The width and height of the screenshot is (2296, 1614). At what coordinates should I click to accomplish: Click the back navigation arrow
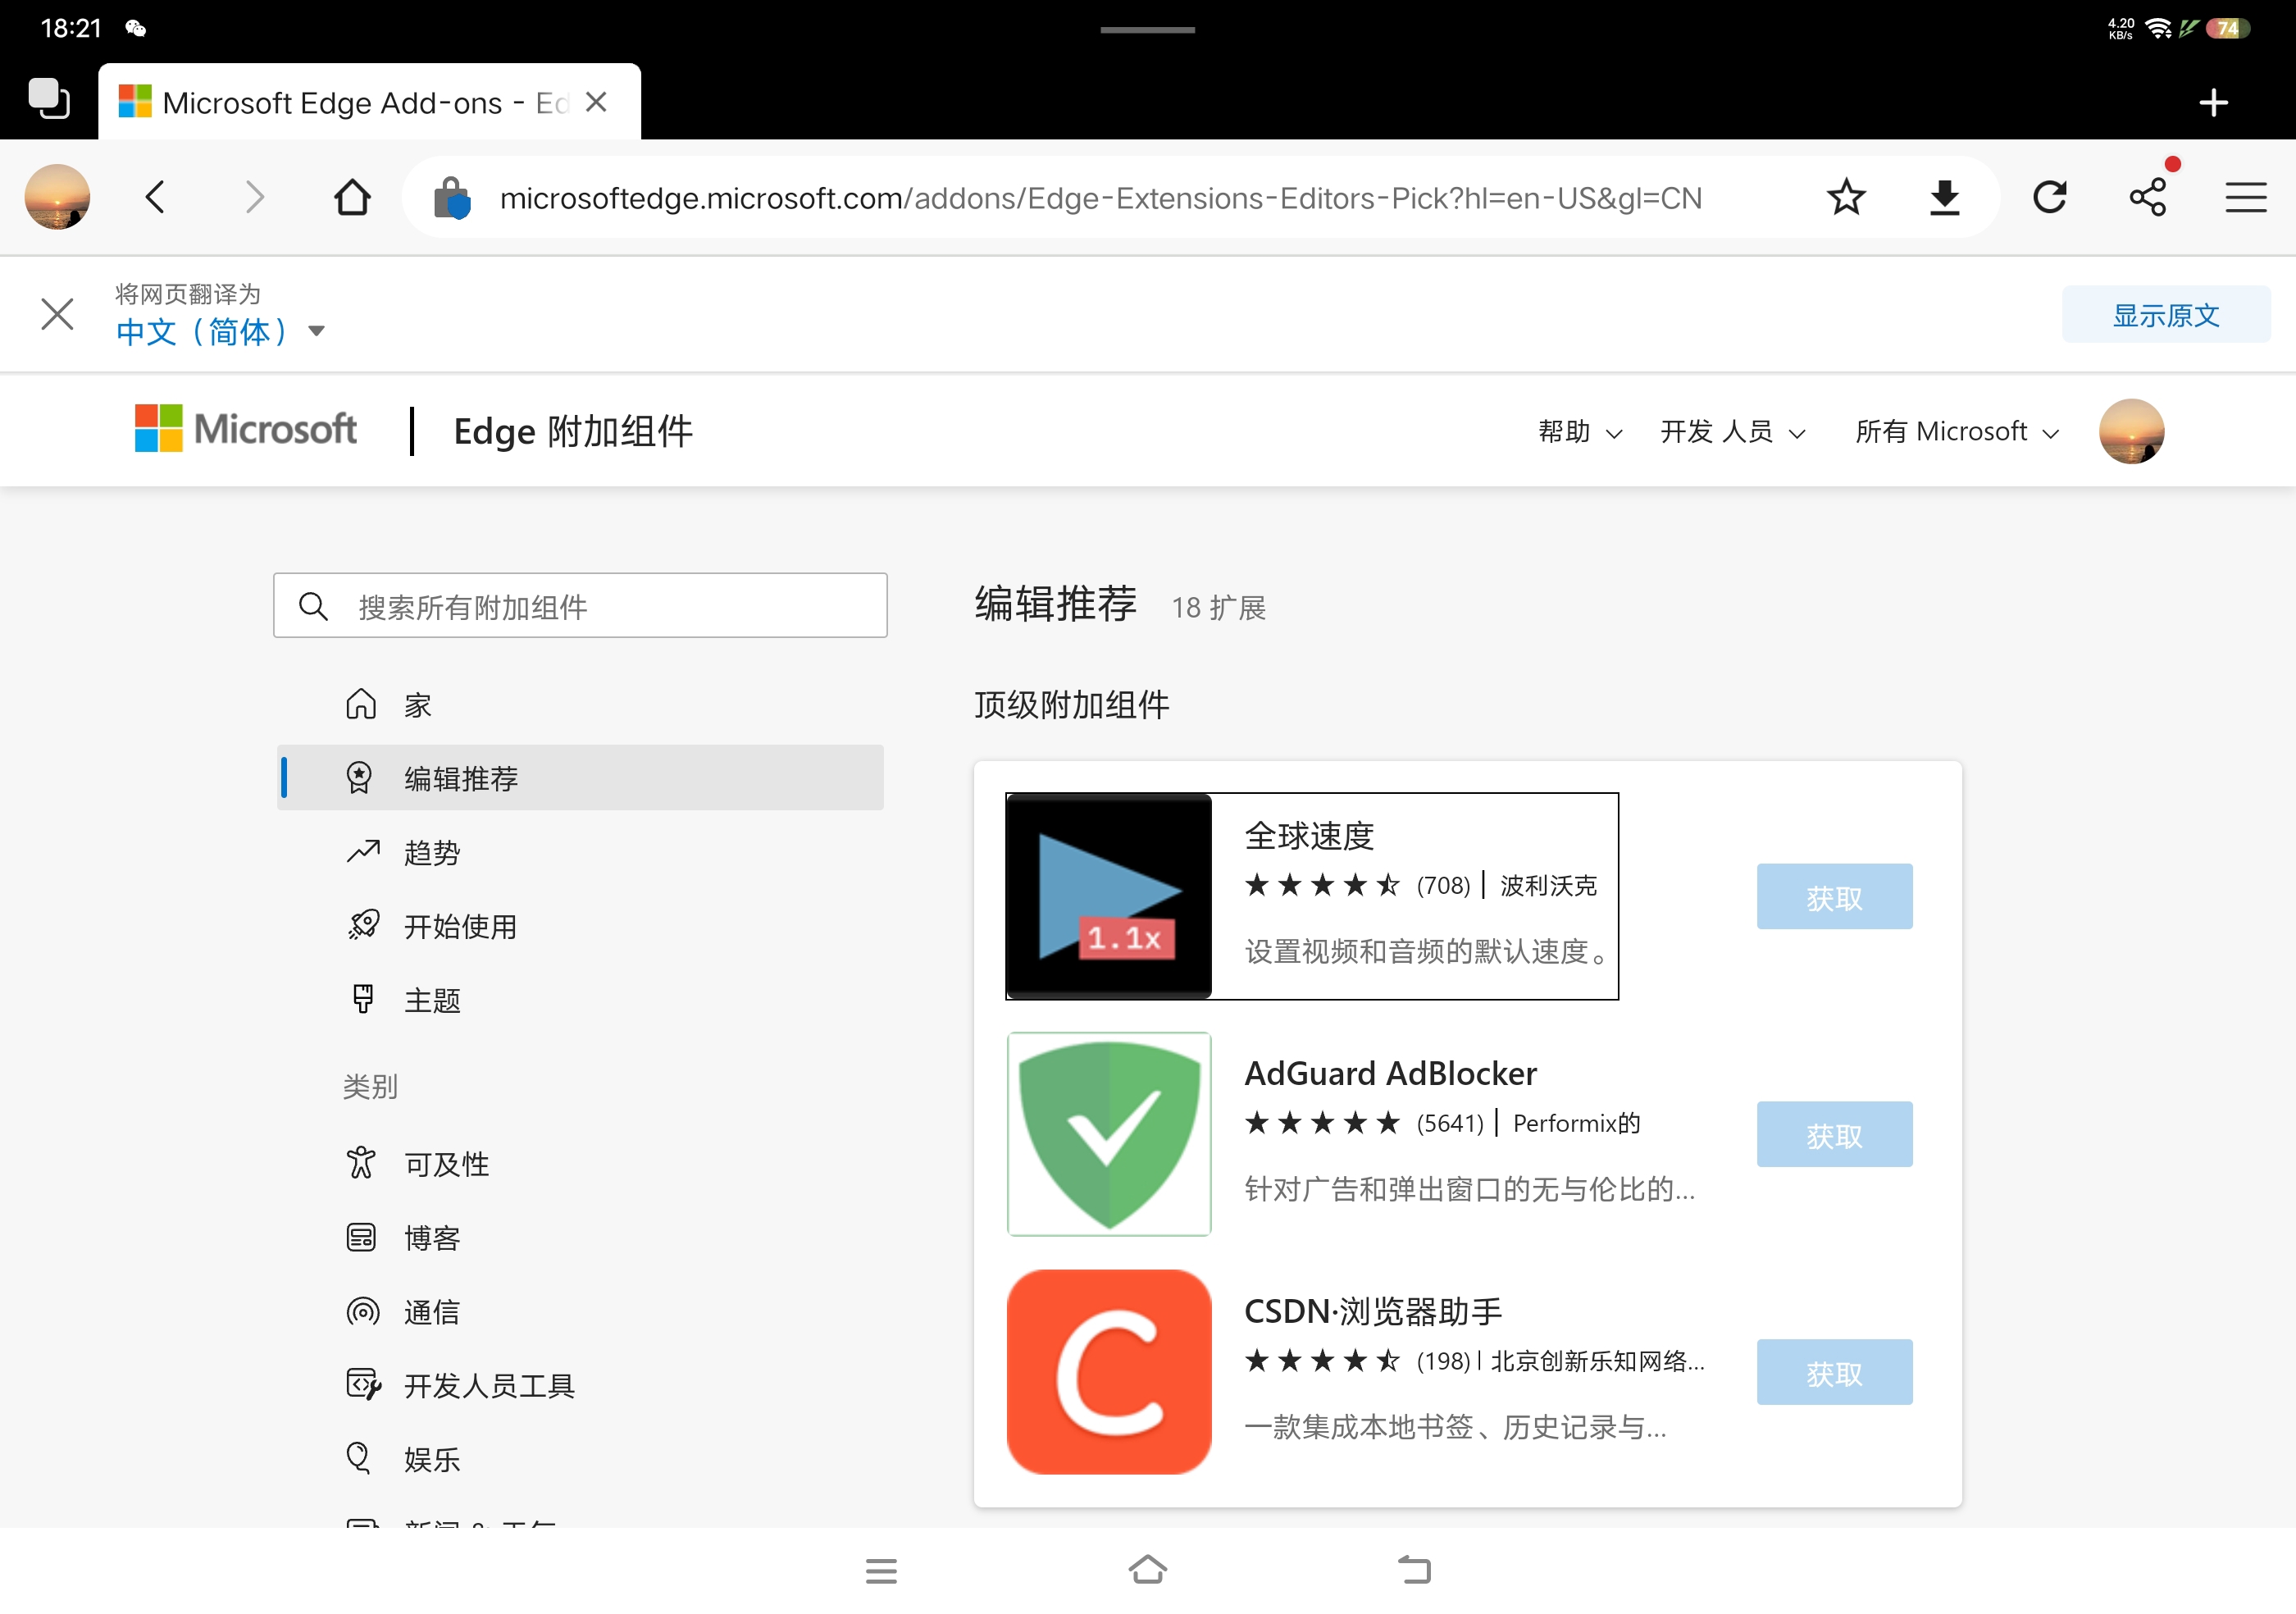pos(155,196)
